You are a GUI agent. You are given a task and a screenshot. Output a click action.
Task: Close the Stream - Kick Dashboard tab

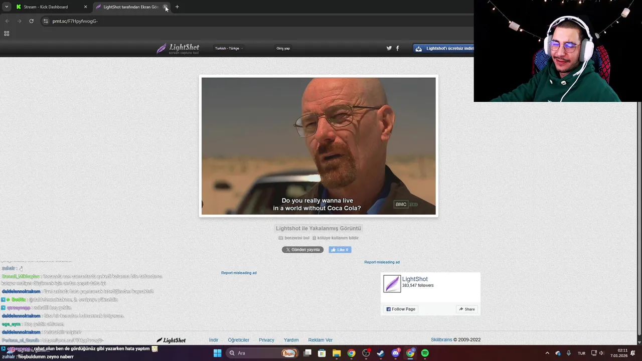pos(85,7)
